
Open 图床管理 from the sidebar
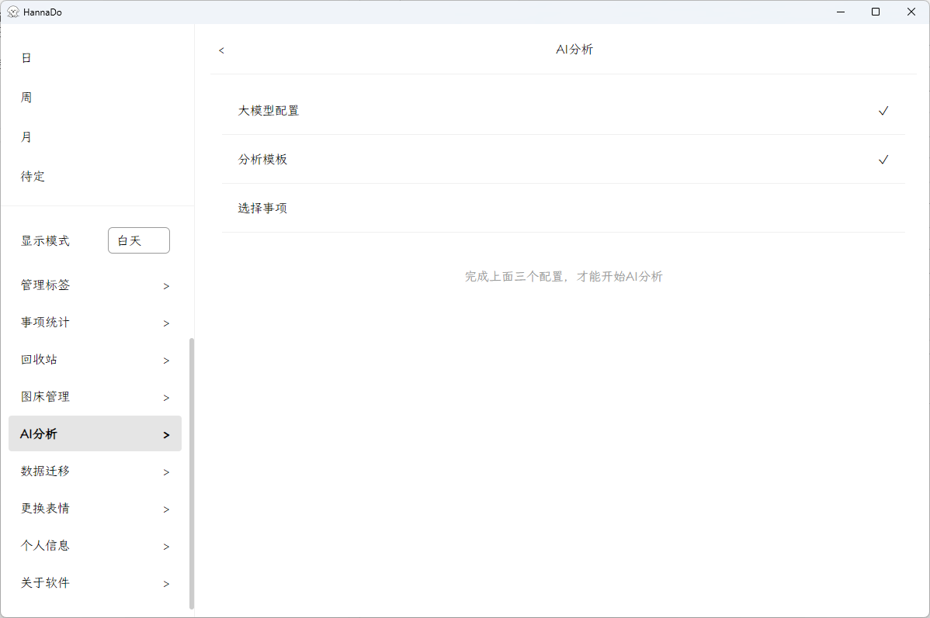point(44,396)
